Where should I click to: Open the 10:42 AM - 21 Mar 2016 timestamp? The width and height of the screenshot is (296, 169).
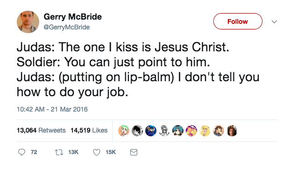[x=52, y=109]
